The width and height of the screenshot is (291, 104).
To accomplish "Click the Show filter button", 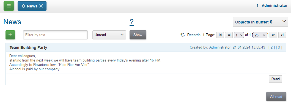I will [138, 35].
